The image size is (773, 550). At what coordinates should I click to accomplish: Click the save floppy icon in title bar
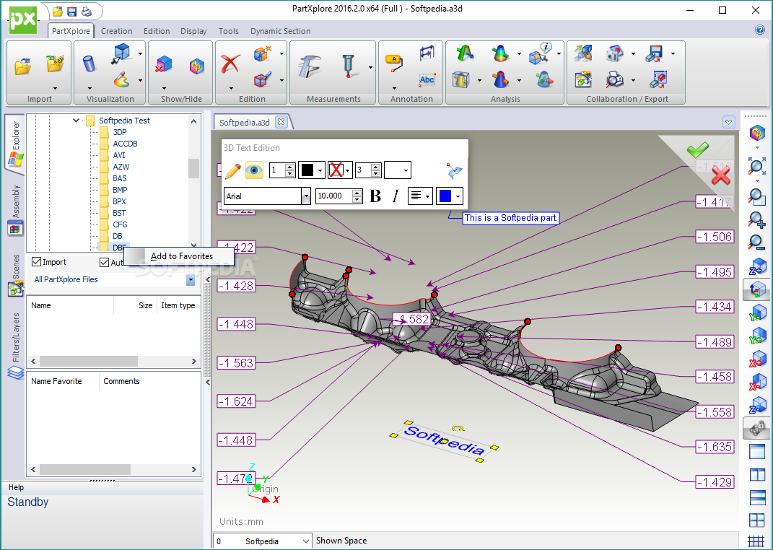click(x=72, y=11)
